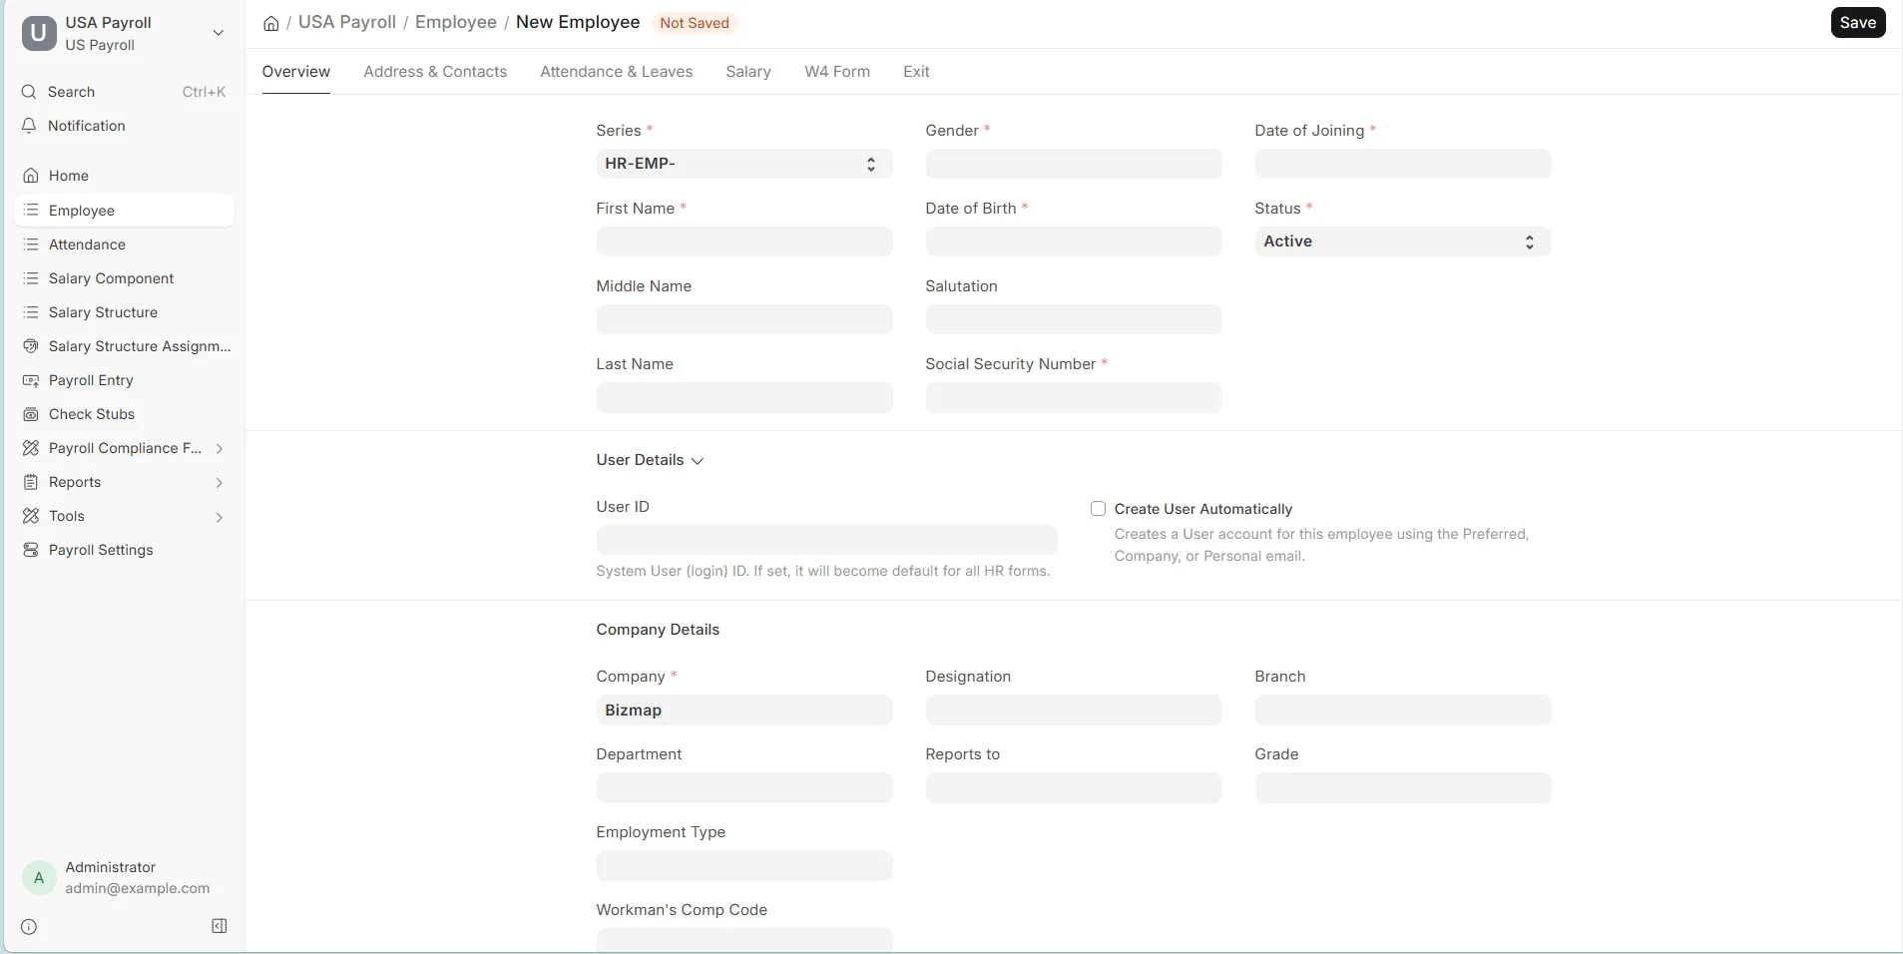
Task: Click the Salutation input field
Action: 1074,319
